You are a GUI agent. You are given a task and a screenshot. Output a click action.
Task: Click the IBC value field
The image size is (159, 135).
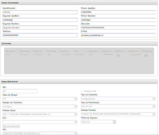click(20, 91)
